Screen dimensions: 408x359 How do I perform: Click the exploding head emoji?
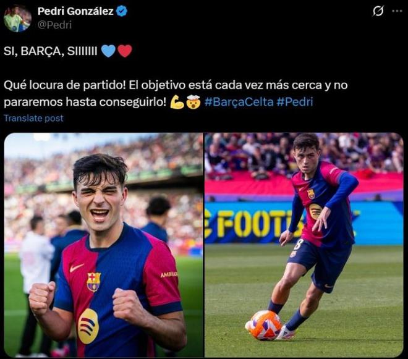[x=193, y=102]
